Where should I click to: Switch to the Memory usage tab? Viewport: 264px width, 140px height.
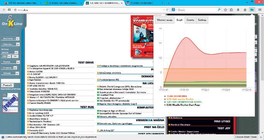click(165, 20)
